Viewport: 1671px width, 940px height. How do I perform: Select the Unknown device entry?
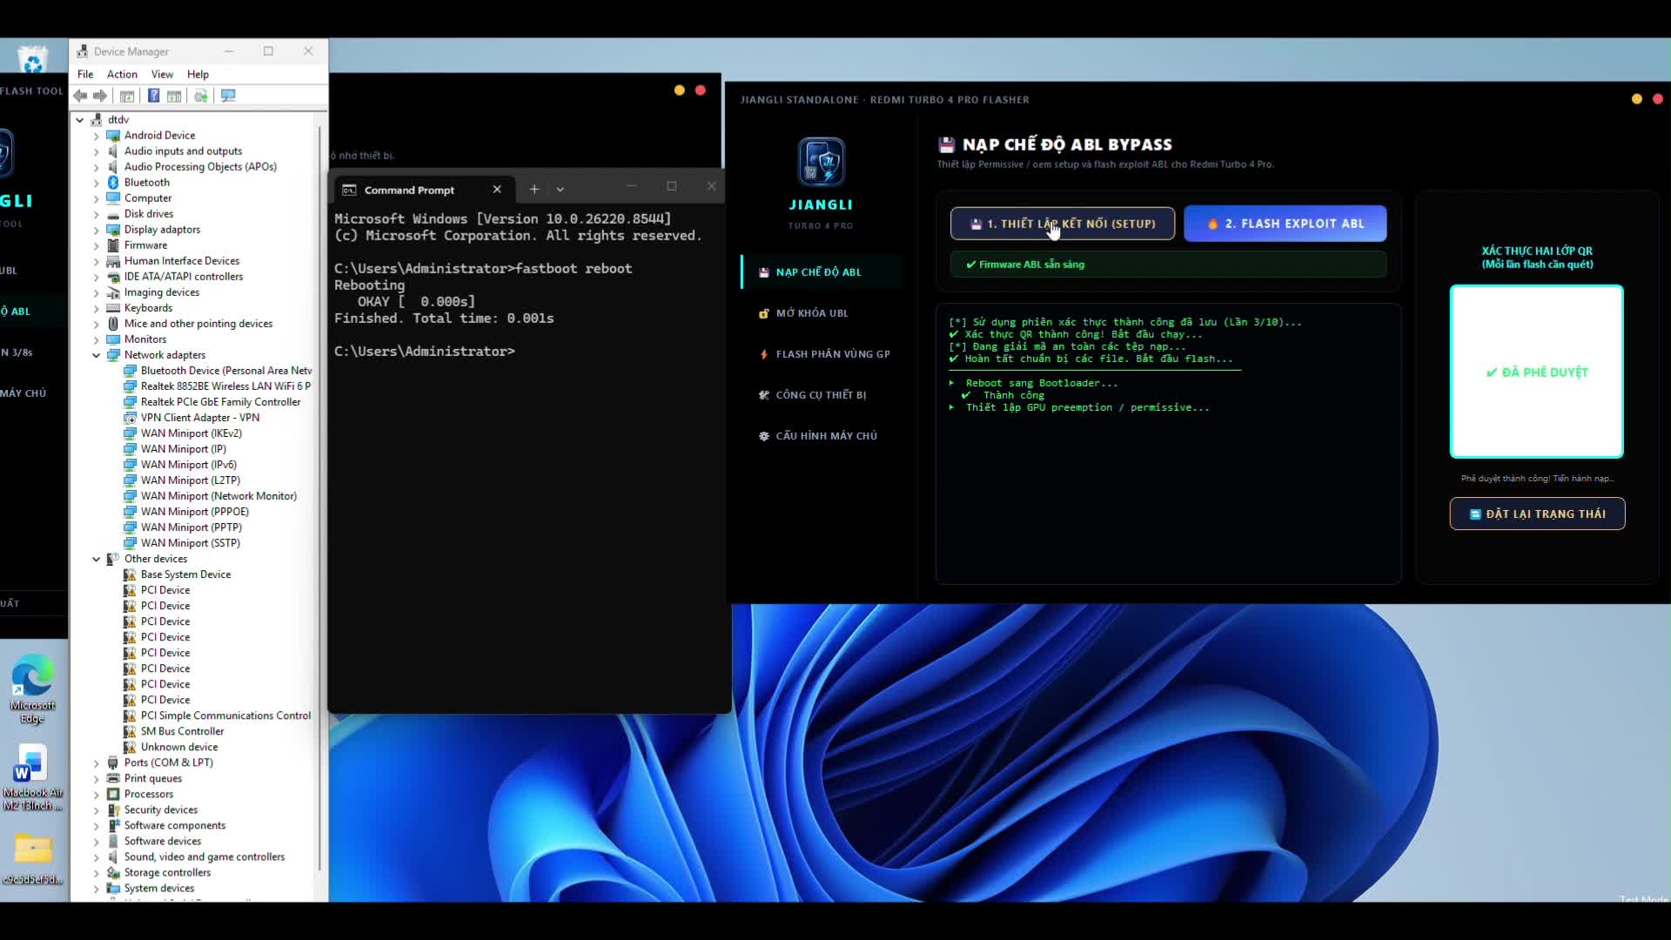(x=179, y=747)
